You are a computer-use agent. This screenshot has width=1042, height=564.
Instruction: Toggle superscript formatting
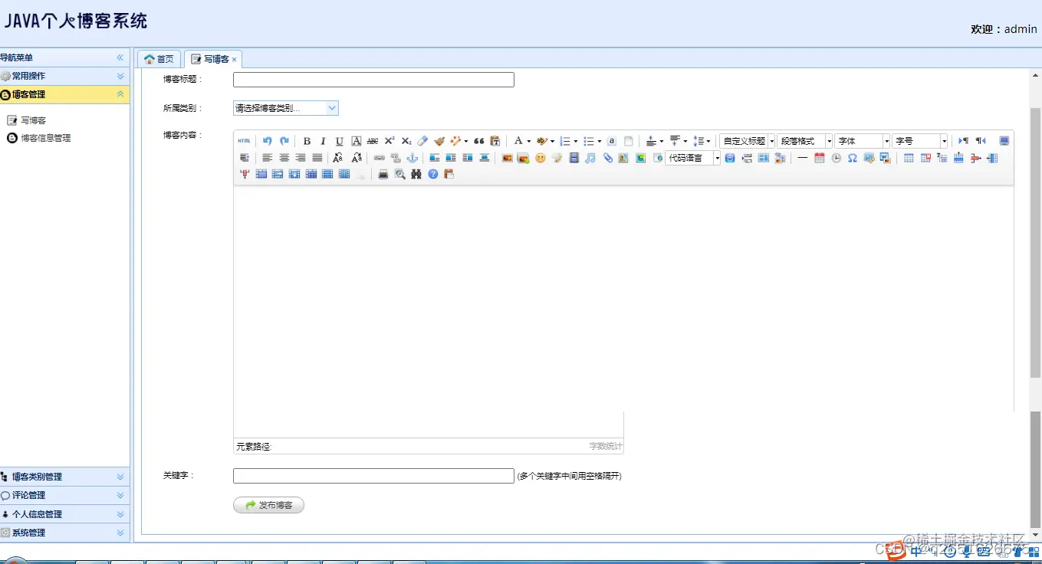390,141
